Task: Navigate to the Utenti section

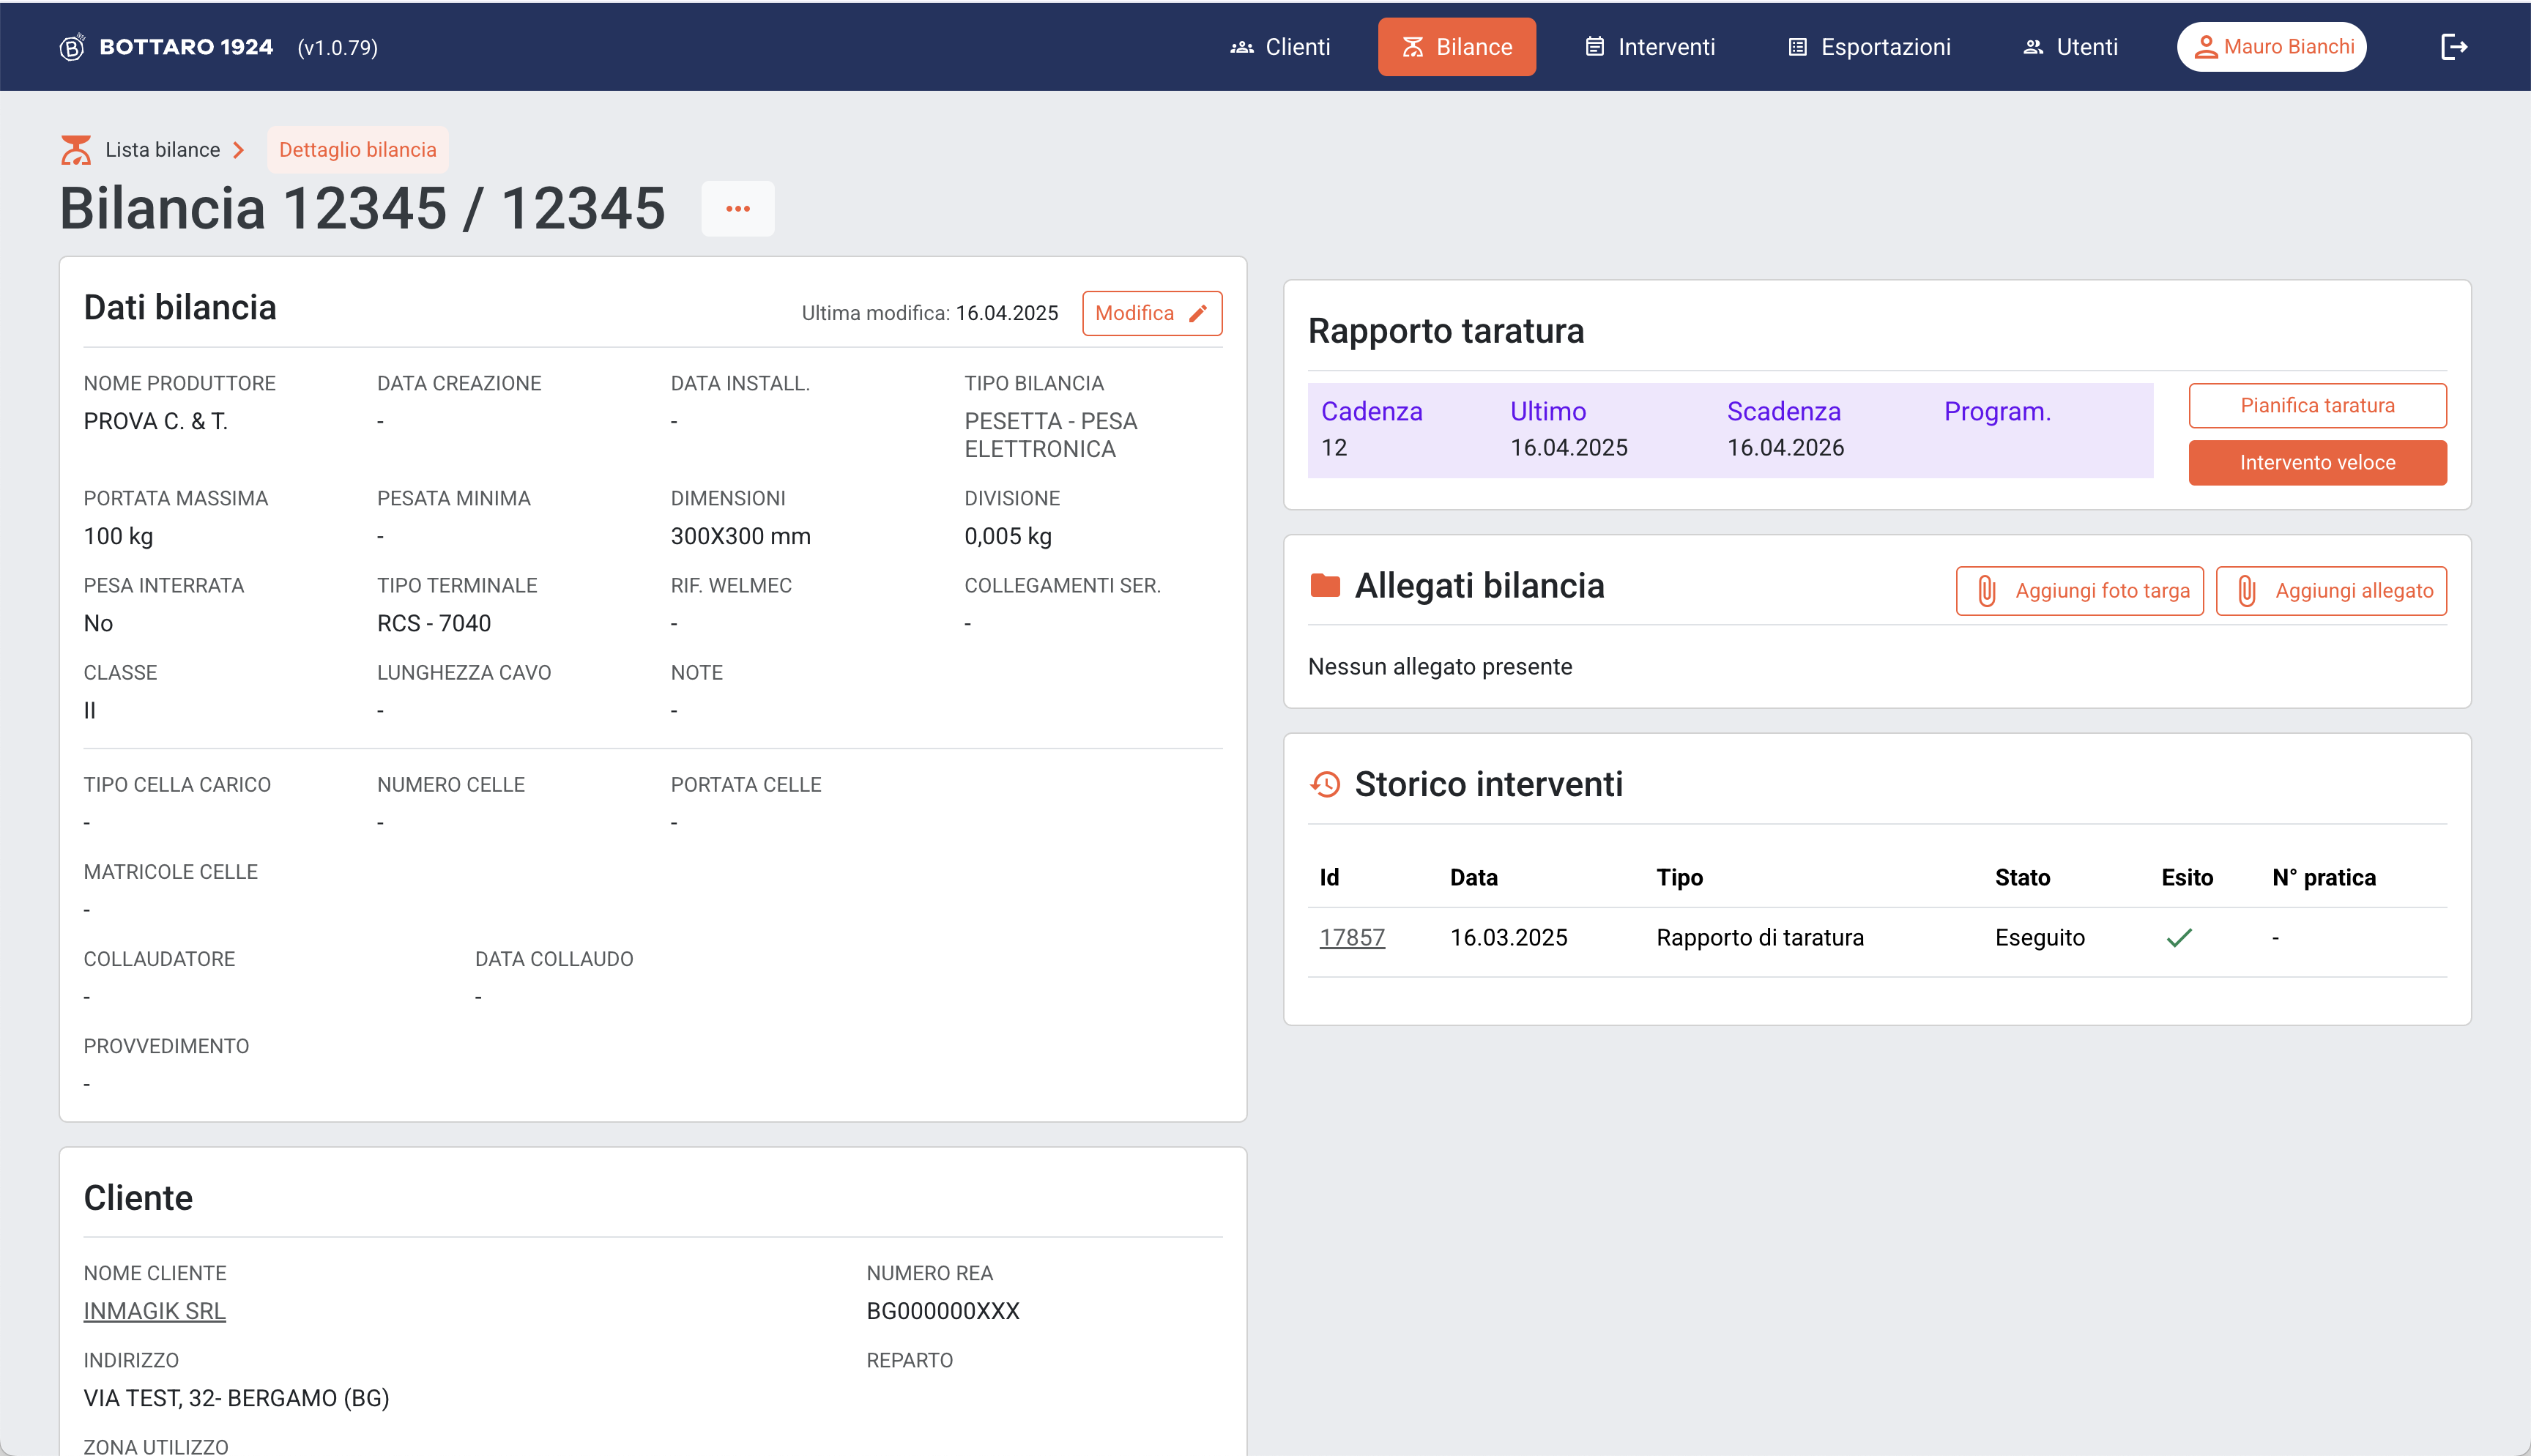Action: click(2070, 47)
